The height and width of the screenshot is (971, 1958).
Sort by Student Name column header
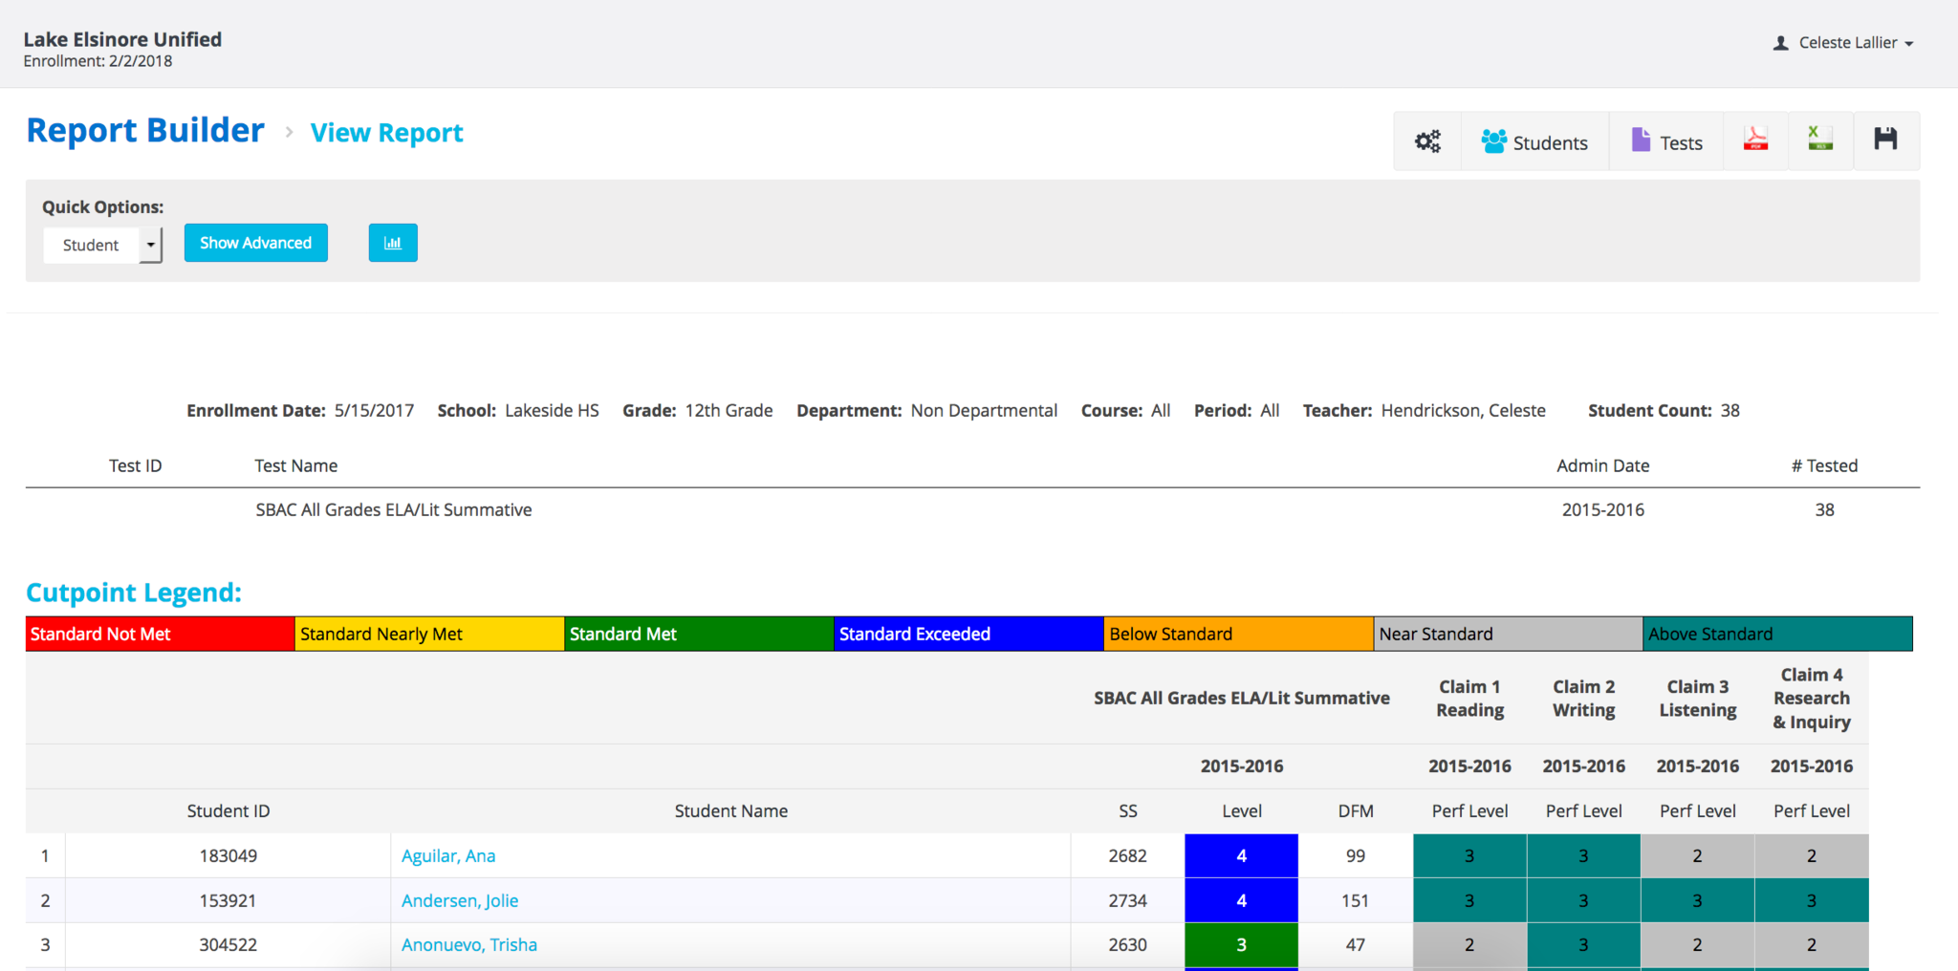tap(730, 811)
